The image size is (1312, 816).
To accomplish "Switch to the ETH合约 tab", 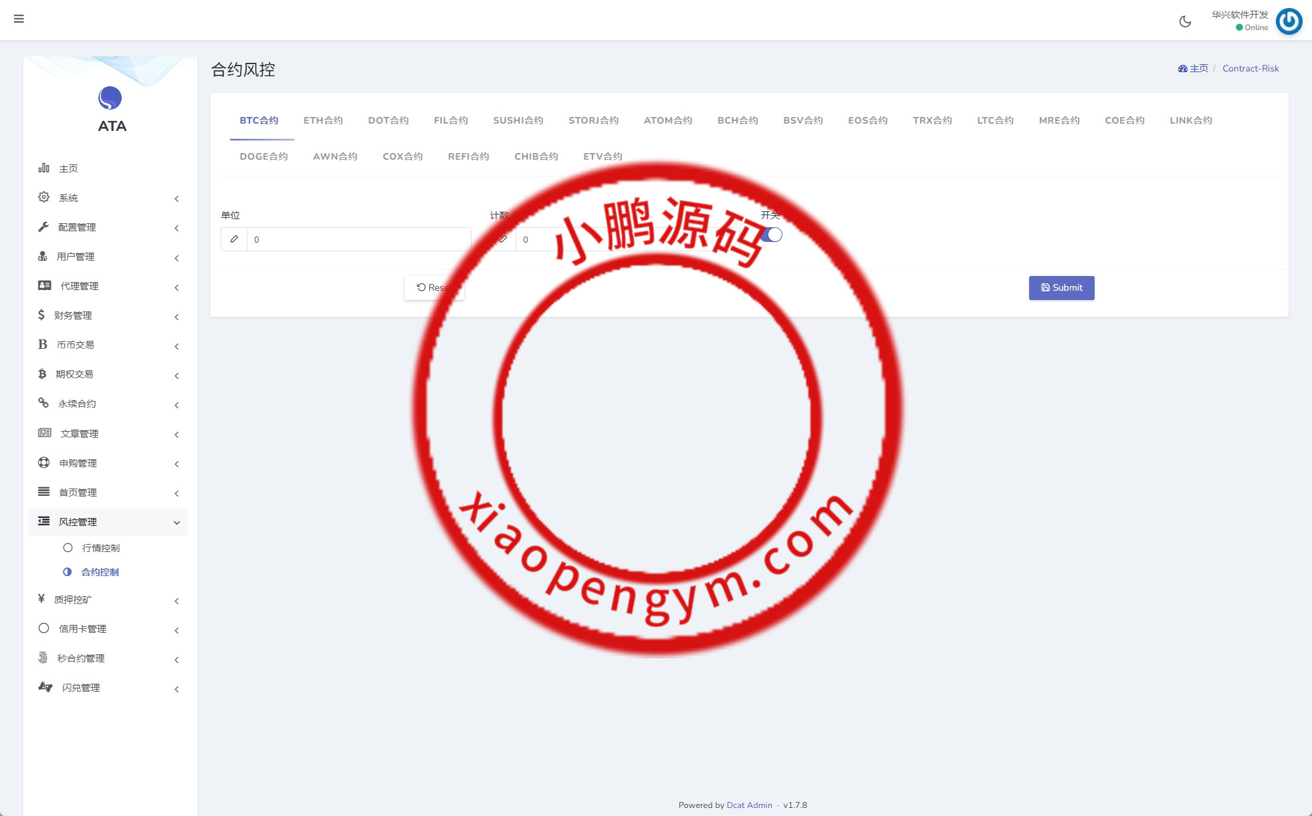I will [323, 120].
